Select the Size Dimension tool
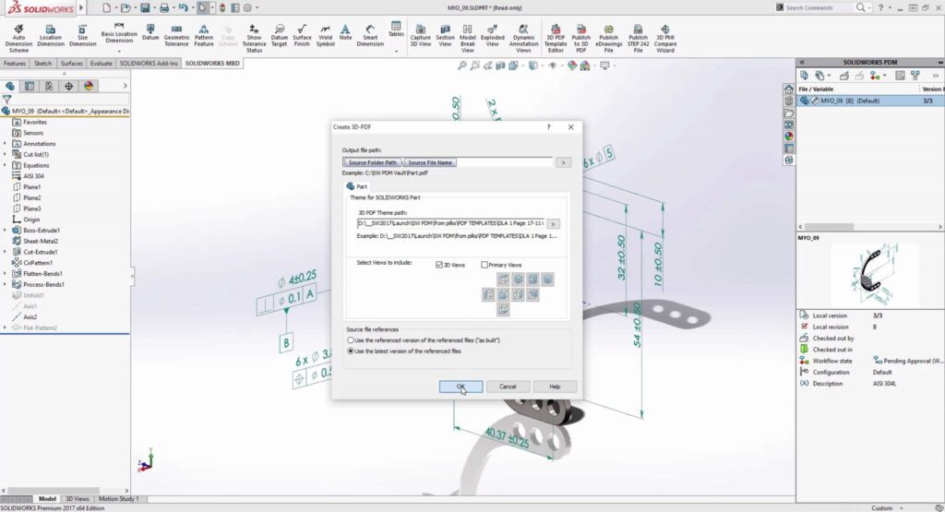 [x=82, y=36]
